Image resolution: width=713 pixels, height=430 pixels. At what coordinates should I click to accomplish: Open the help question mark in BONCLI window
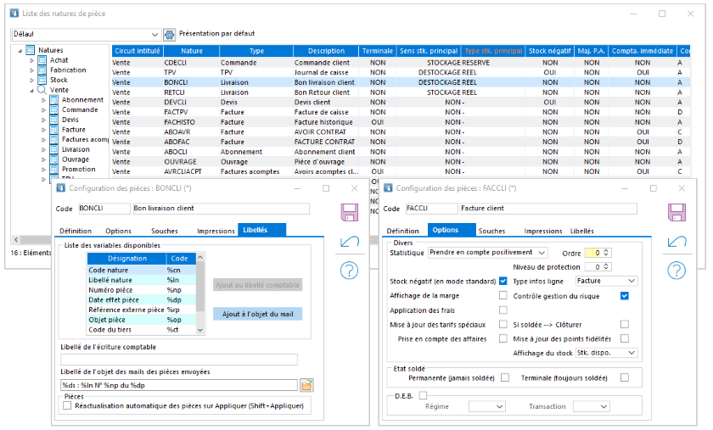click(349, 271)
